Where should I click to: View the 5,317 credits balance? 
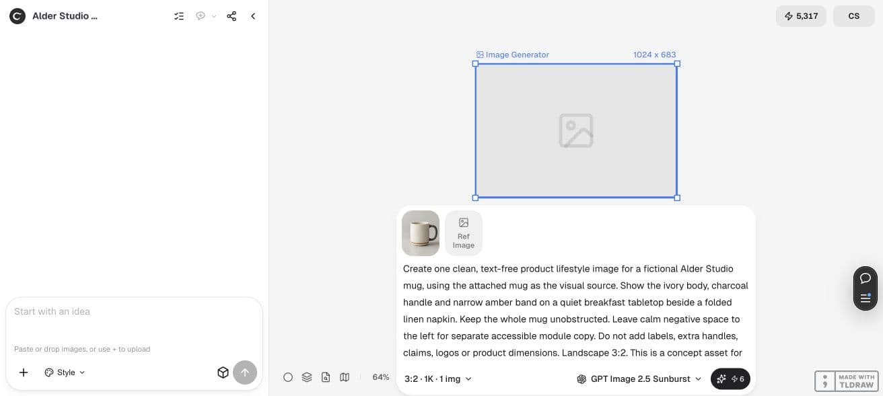coord(801,16)
